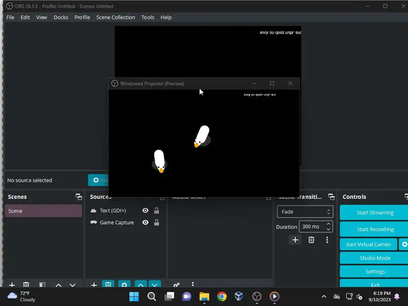Open source properties teal gear icon
The image size is (408, 306).
pos(124,284)
